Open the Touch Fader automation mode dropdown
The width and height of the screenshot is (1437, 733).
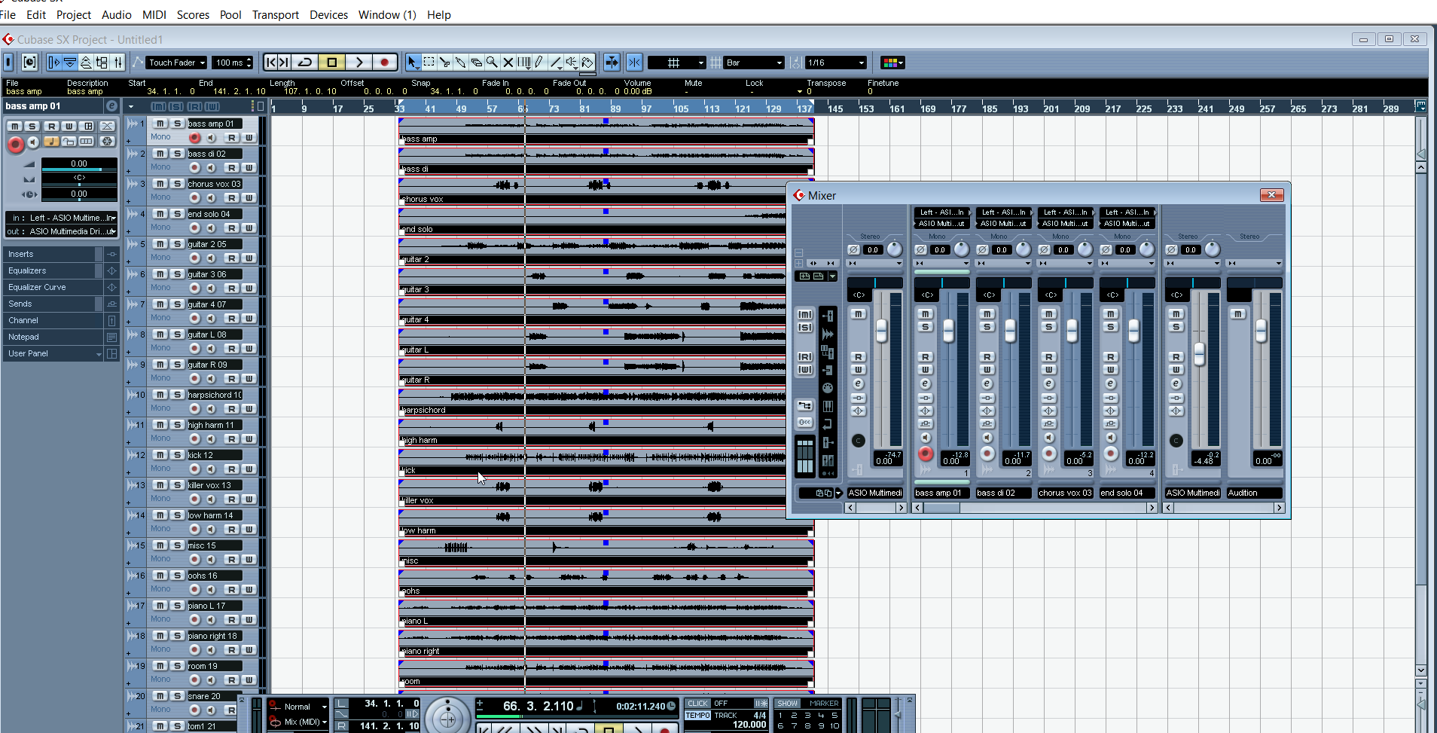pyautogui.click(x=176, y=63)
